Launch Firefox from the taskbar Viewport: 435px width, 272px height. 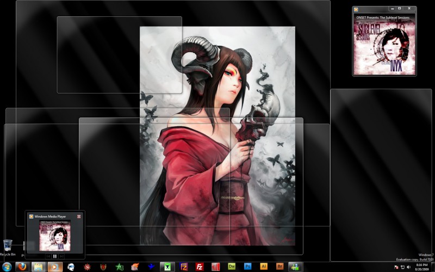(x=22, y=267)
